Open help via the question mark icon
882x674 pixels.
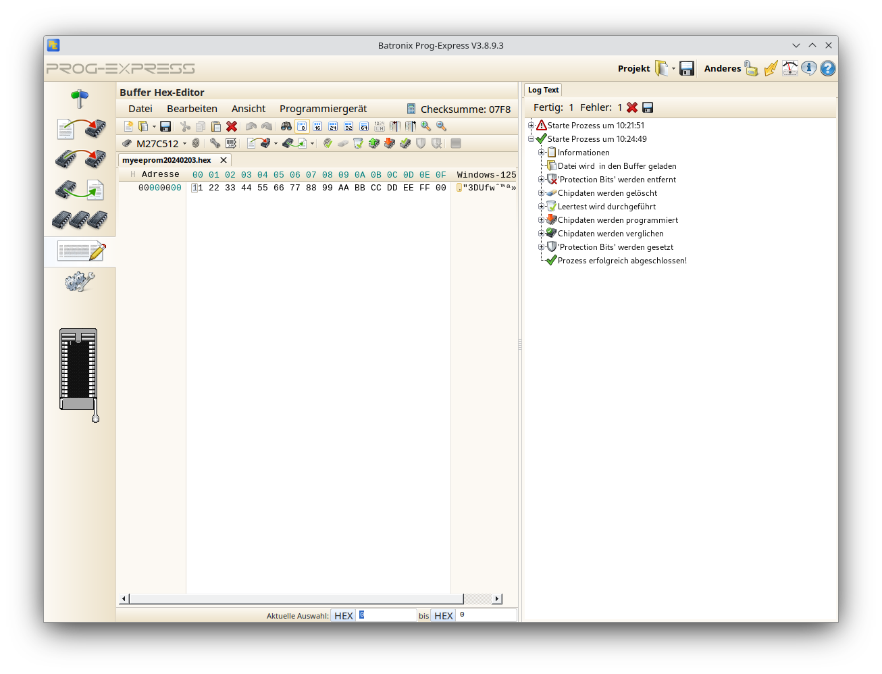click(x=827, y=68)
